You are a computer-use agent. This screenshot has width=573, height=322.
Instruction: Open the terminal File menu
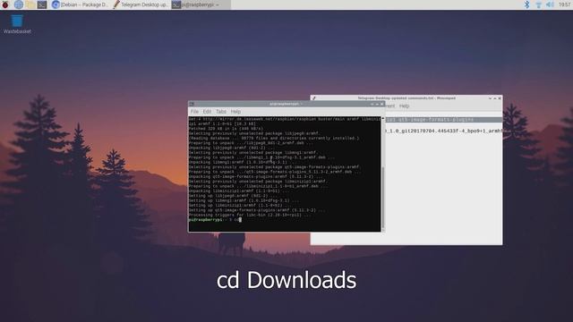click(x=194, y=111)
